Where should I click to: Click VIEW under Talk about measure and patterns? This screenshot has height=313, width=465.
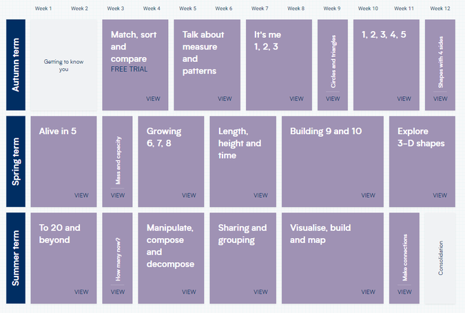(x=225, y=98)
